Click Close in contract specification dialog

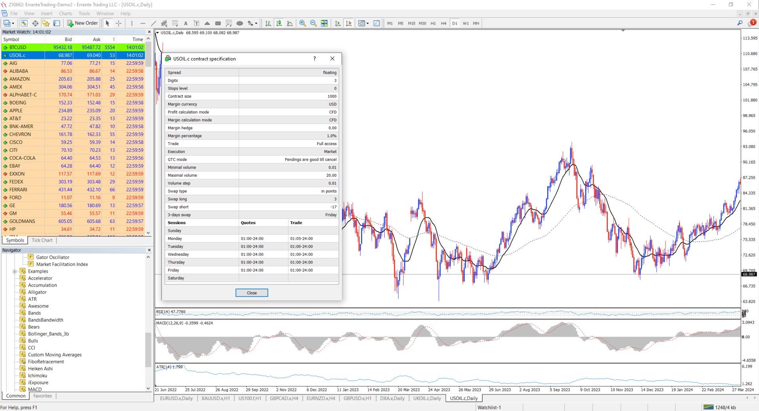click(x=252, y=293)
